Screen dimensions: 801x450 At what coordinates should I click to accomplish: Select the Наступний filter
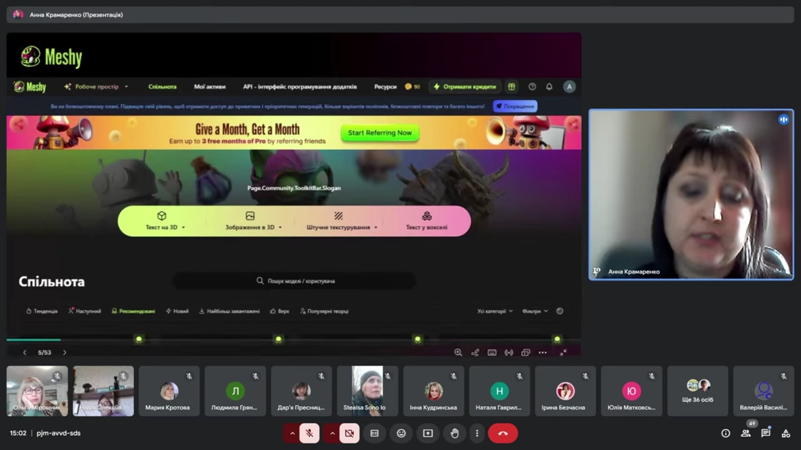84,311
